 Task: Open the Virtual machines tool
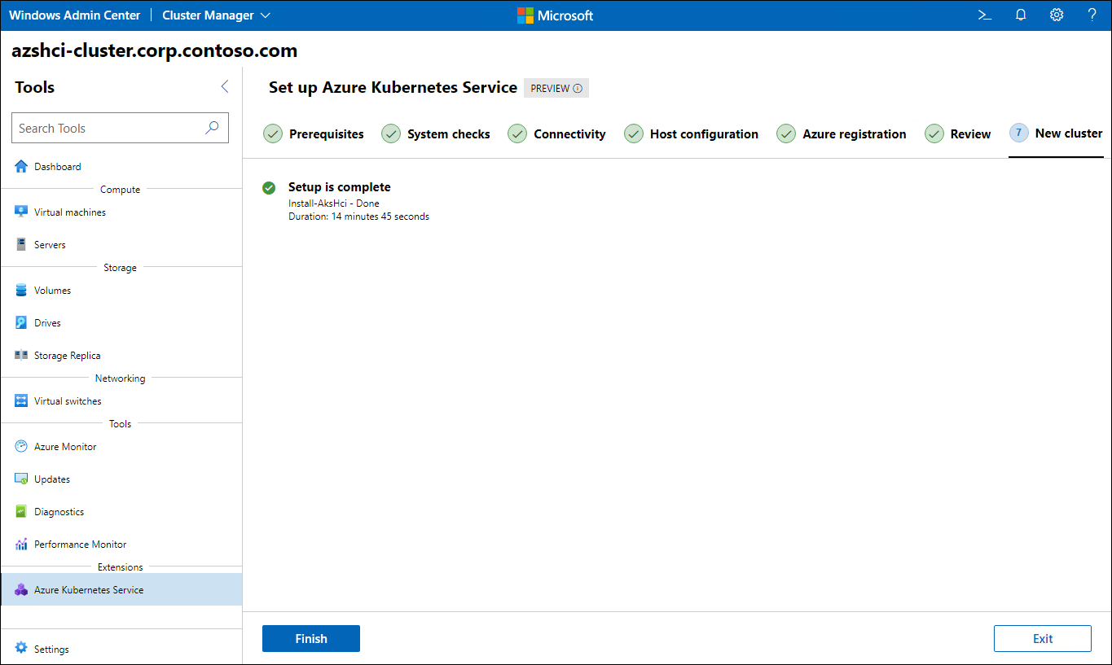[x=68, y=212]
